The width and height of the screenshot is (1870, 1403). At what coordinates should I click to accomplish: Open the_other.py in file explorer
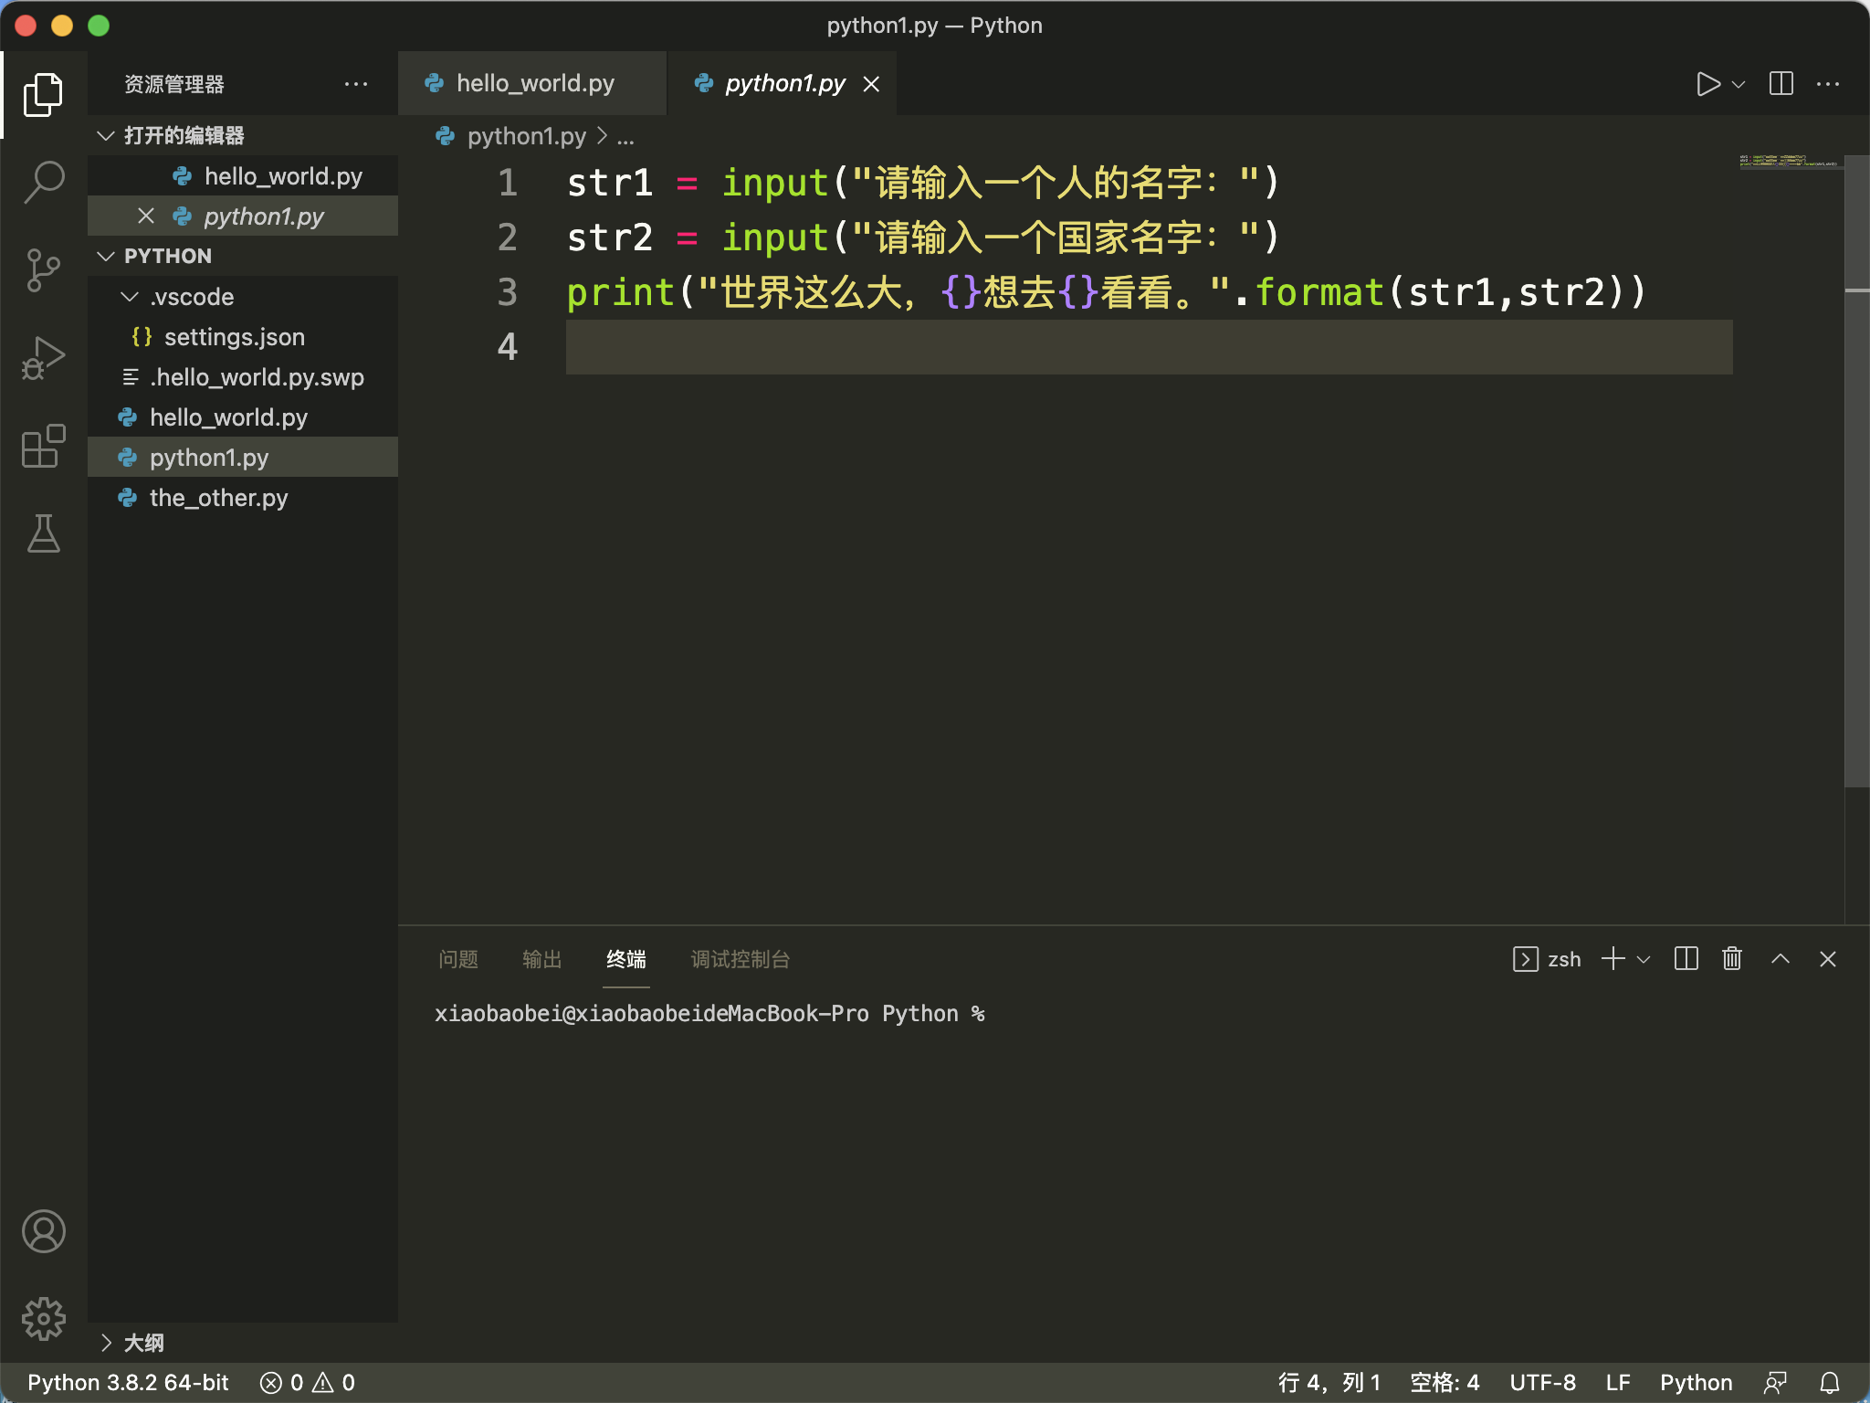(218, 498)
